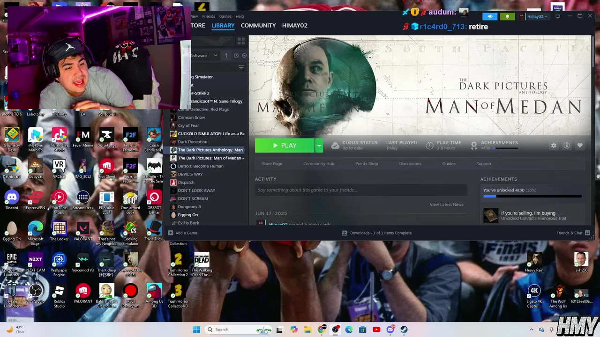Open game info icon in Steam
Screen dimensions: 600x337
[567, 146]
